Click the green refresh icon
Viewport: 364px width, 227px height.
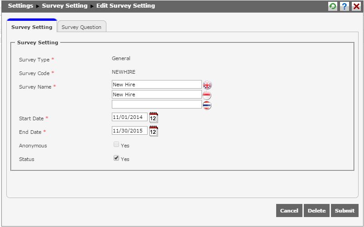click(x=333, y=6)
